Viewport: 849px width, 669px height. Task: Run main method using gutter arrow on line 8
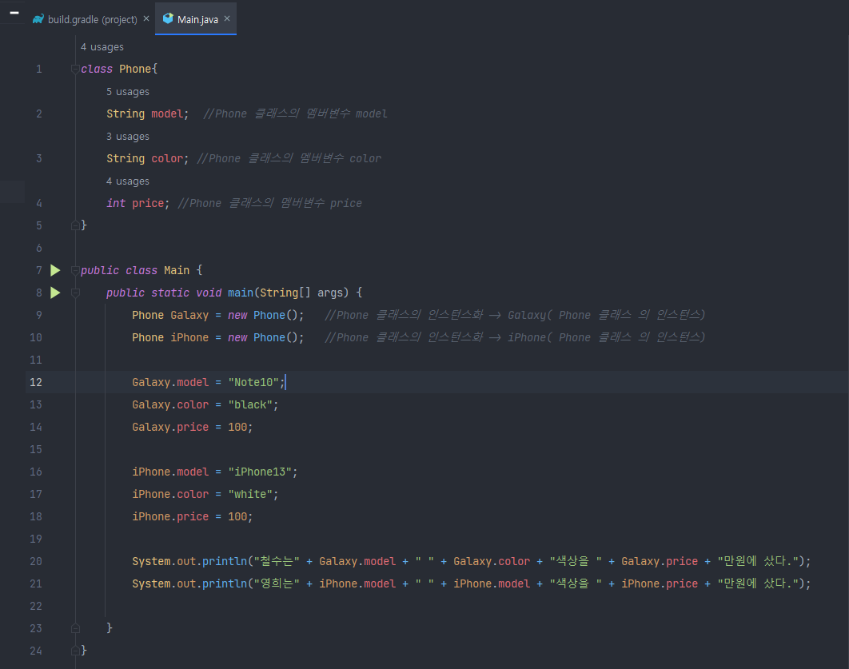click(x=55, y=293)
